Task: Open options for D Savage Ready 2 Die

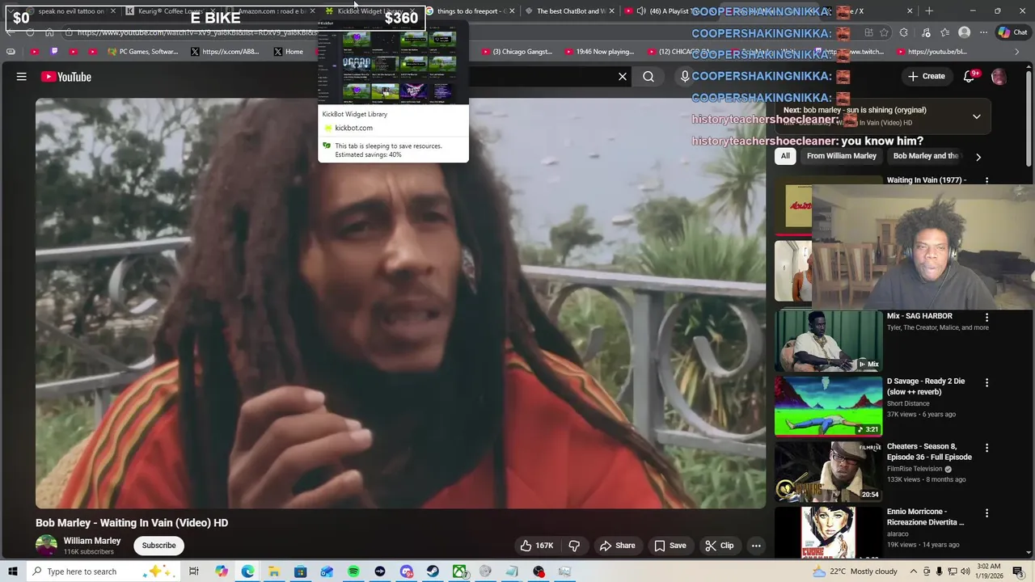Action: tap(986, 382)
